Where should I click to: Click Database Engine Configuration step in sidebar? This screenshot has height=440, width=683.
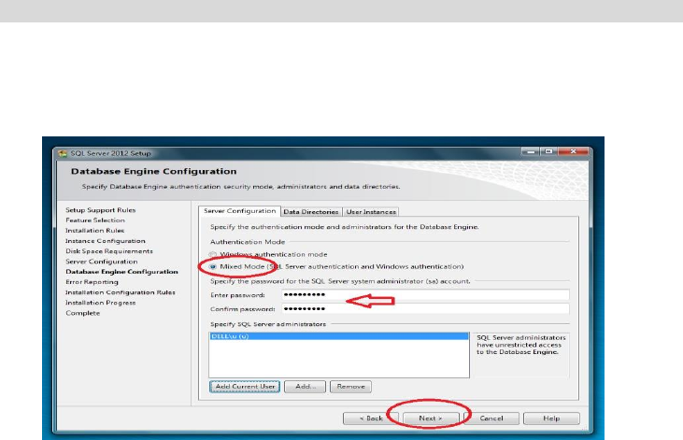pyautogui.click(x=122, y=272)
